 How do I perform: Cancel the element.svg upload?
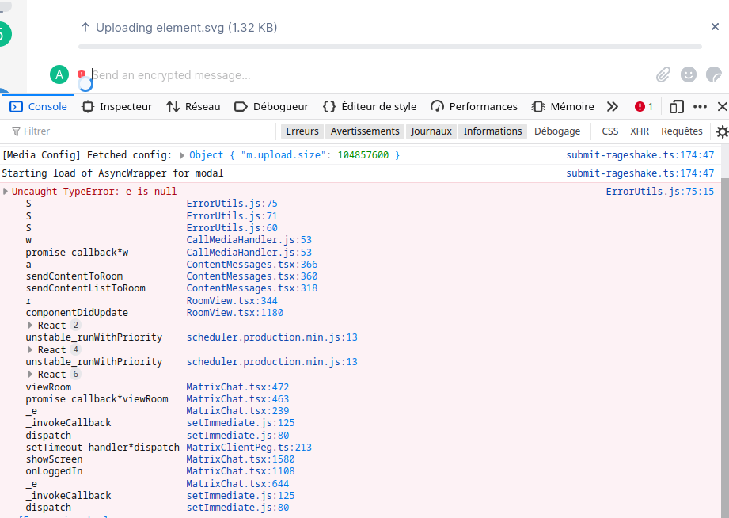pos(715,26)
